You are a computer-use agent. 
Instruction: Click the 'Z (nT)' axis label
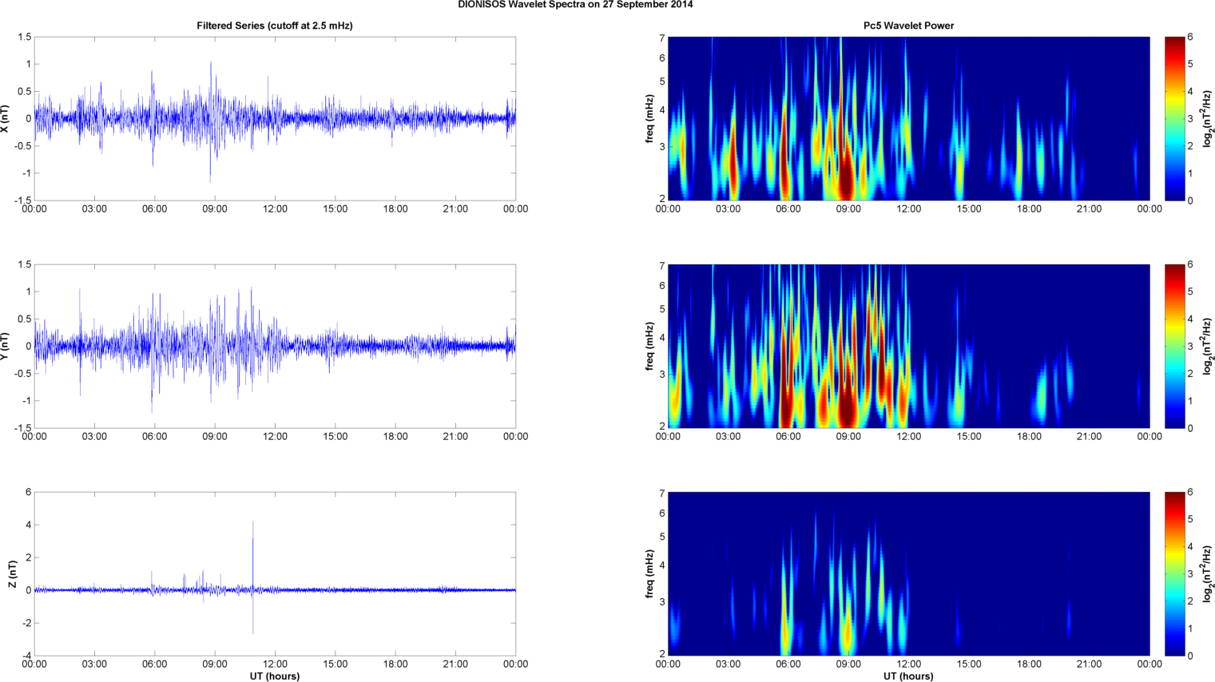12,574
